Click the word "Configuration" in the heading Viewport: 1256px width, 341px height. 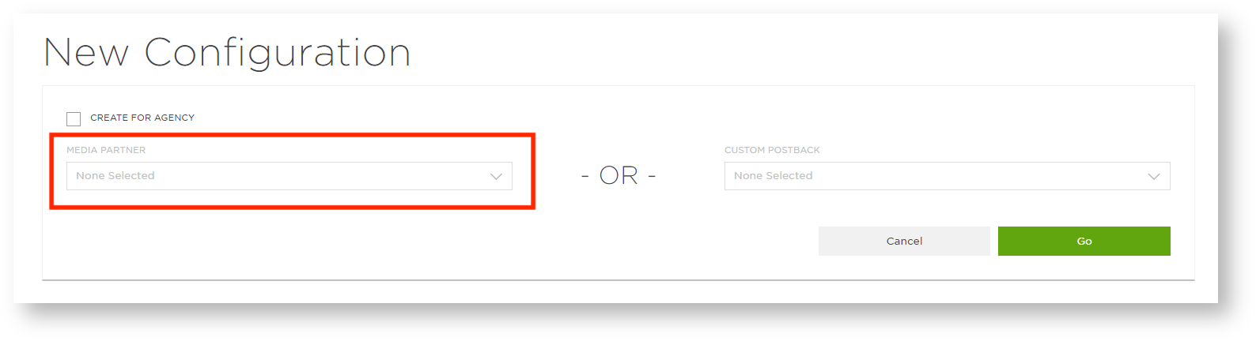click(x=278, y=54)
